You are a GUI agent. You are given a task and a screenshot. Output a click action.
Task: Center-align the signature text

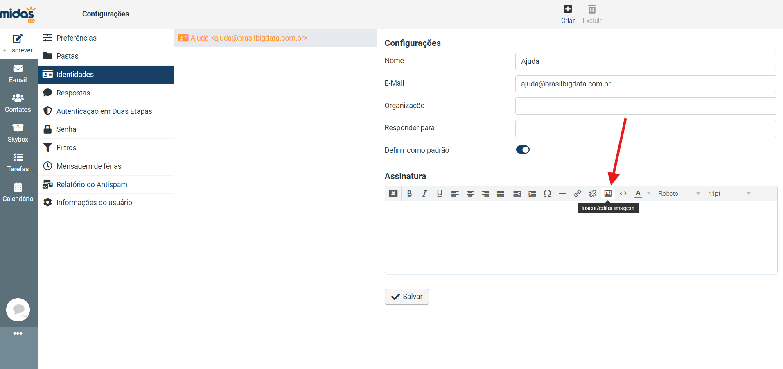pos(470,194)
